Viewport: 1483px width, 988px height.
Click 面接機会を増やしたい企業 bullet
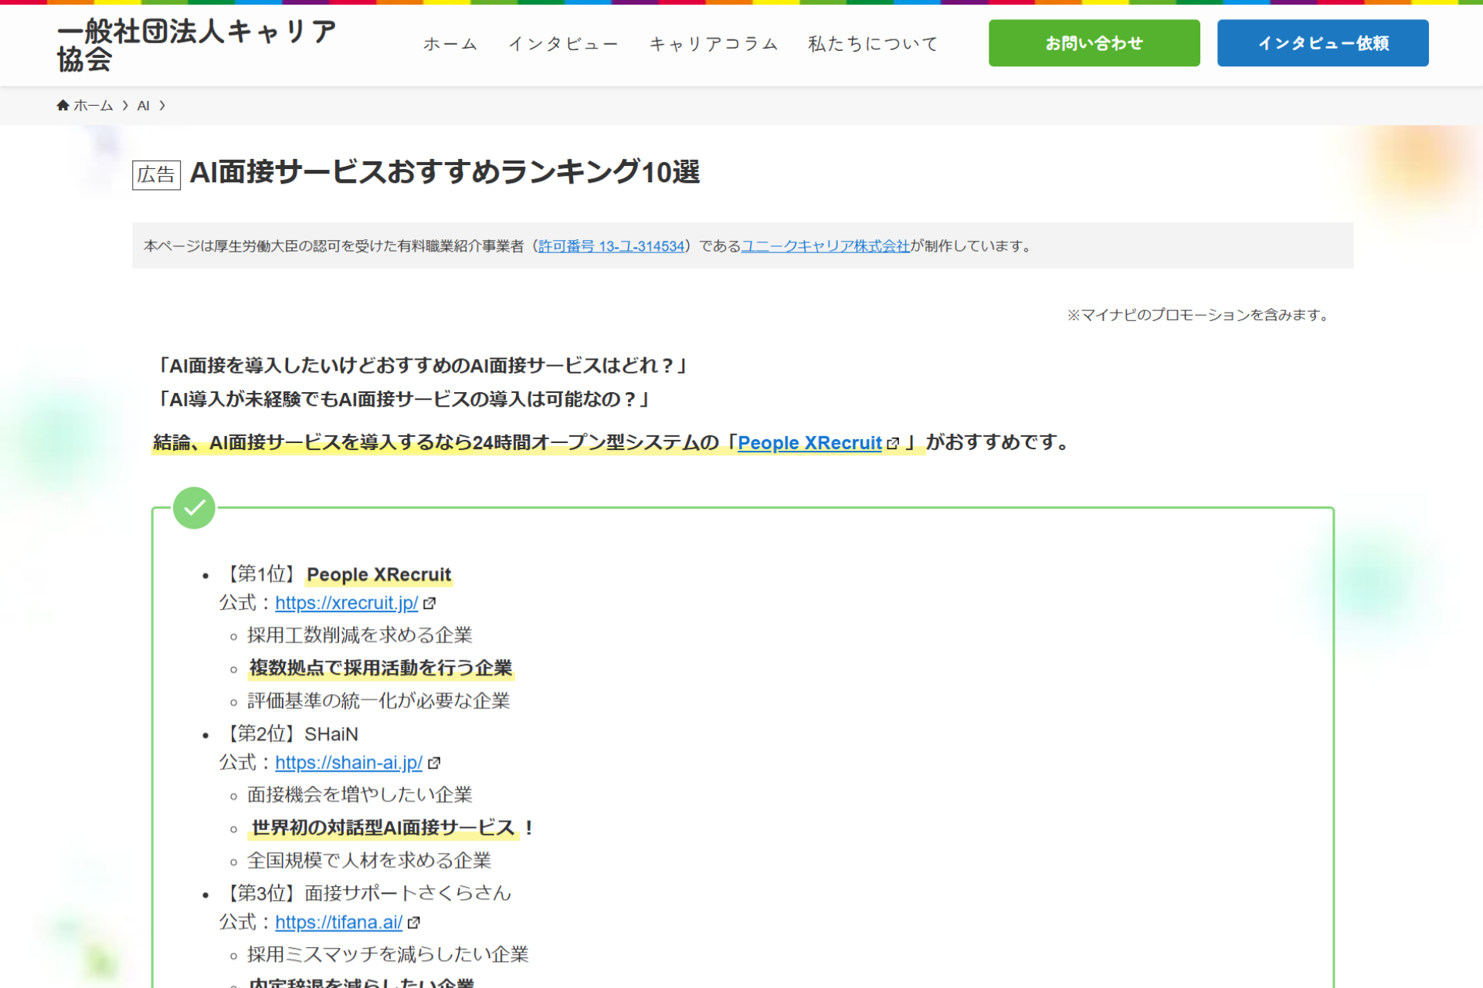point(359,795)
